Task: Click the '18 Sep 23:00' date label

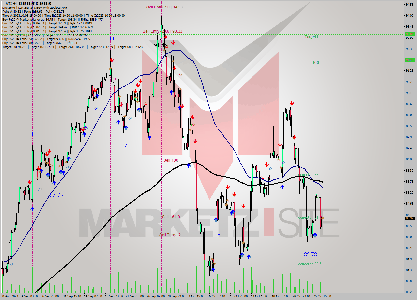Action: 114,296
